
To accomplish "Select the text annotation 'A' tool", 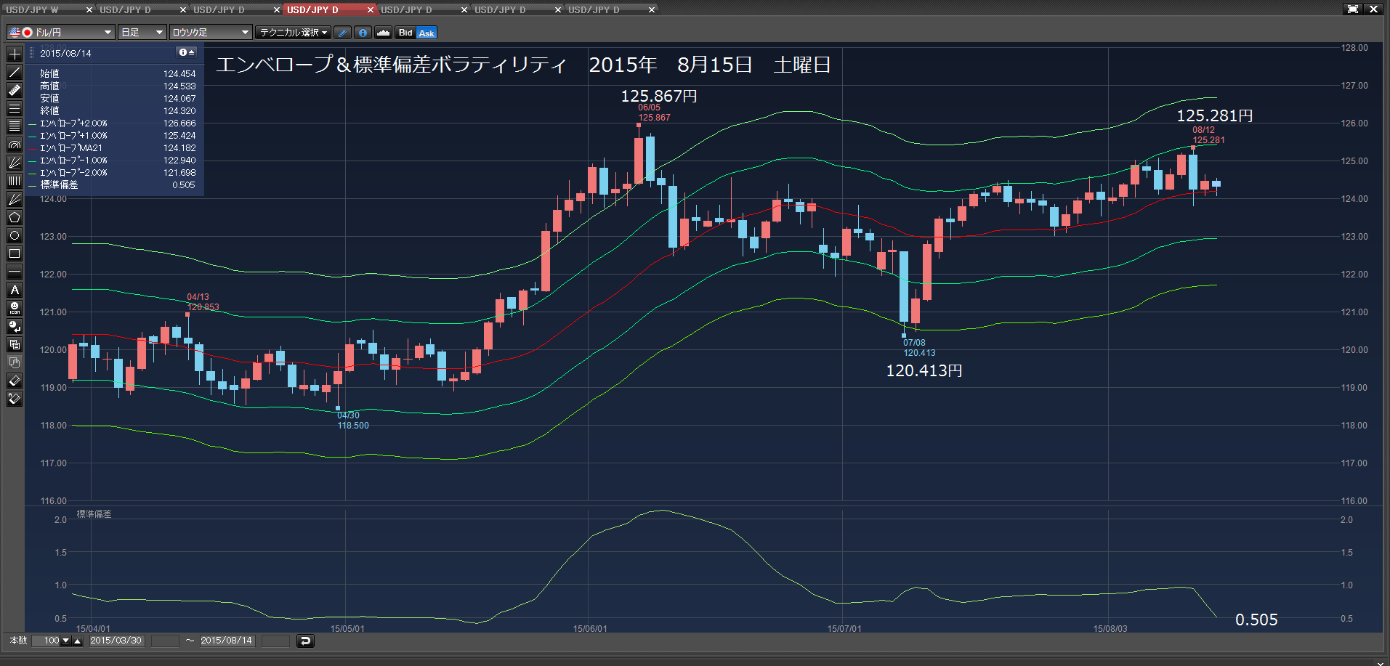I will [15, 290].
